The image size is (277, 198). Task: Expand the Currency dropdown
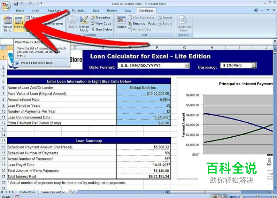coord(253,65)
